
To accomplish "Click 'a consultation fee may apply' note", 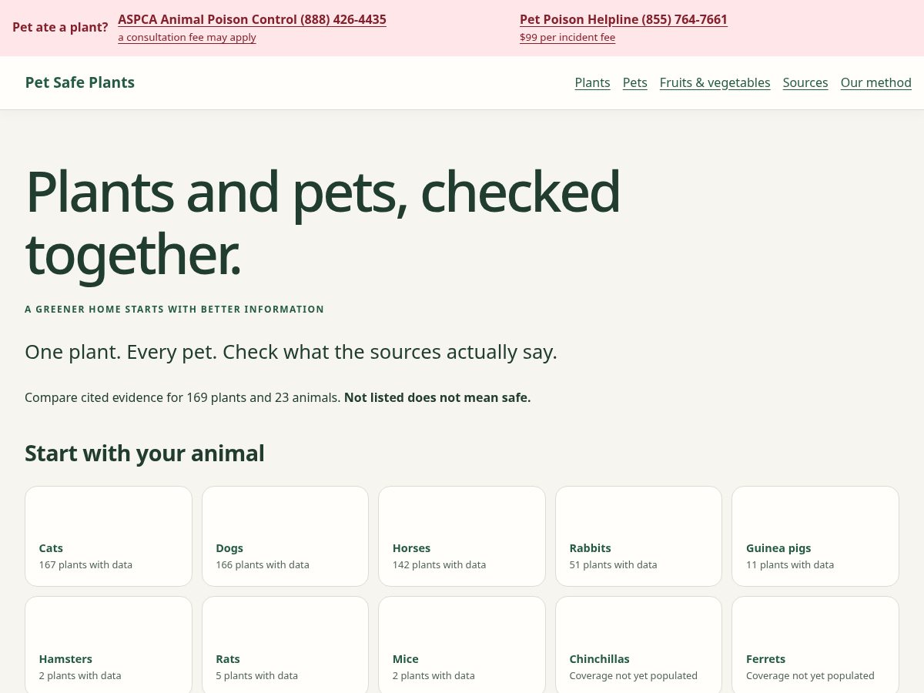I will 187,37.
